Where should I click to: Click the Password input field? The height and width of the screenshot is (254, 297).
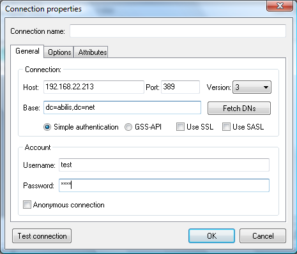[164, 185]
